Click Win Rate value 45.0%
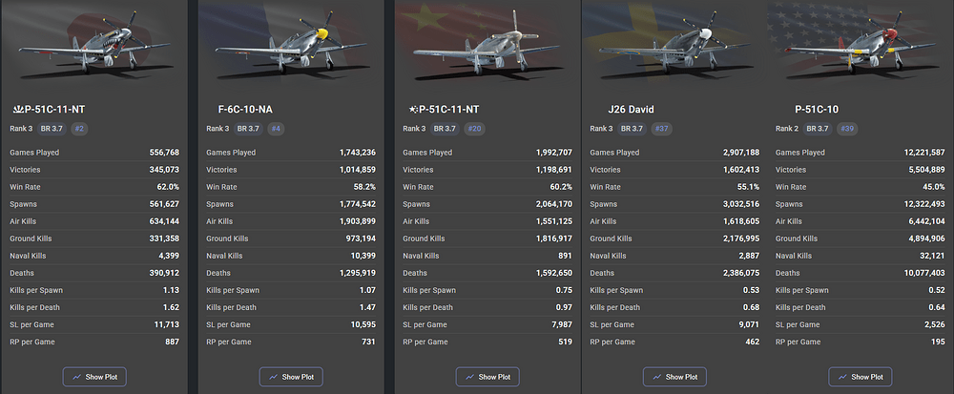The width and height of the screenshot is (954, 394). [x=933, y=187]
